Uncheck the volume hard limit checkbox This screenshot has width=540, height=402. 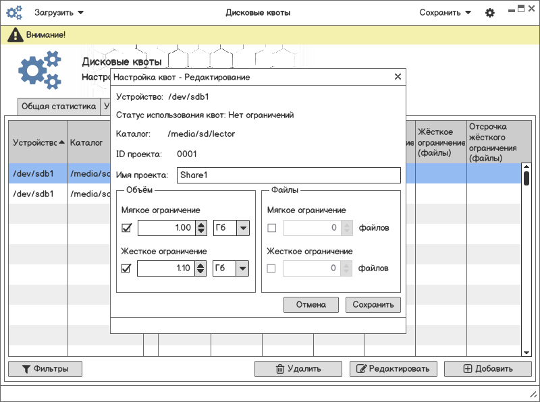(x=126, y=268)
